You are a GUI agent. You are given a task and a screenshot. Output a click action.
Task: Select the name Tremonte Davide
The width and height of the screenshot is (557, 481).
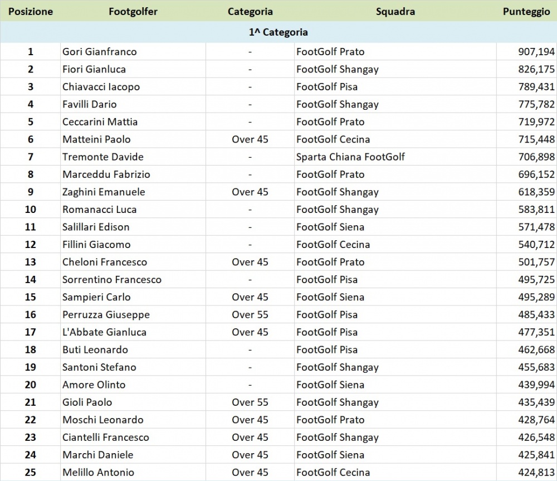(x=103, y=157)
